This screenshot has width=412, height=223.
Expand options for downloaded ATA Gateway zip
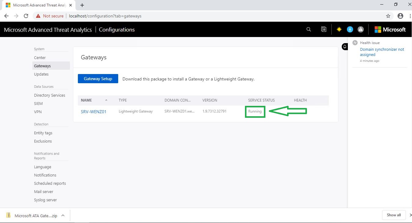[63, 215]
